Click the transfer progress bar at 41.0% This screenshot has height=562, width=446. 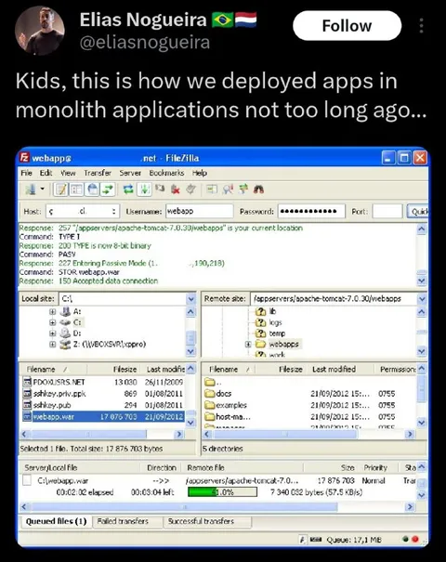point(222,492)
